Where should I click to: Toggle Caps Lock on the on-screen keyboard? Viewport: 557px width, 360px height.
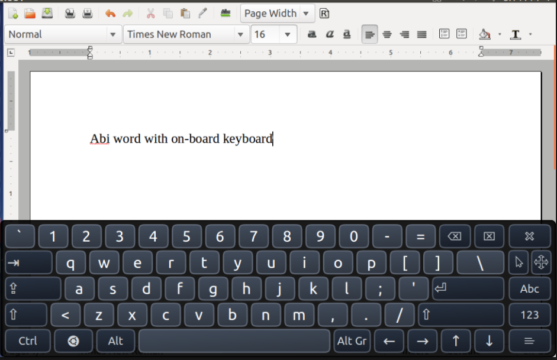33,288
